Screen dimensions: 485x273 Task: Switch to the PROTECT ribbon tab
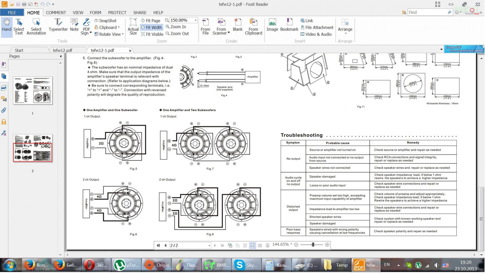[117, 12]
